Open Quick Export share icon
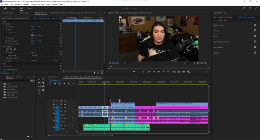 (x=250, y=8)
